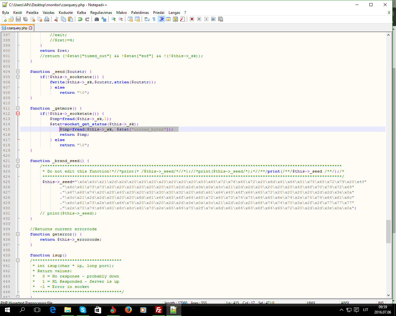Click '//Returns current errorcode' comment
Viewport: 396px width, 316px height.
coord(63,229)
